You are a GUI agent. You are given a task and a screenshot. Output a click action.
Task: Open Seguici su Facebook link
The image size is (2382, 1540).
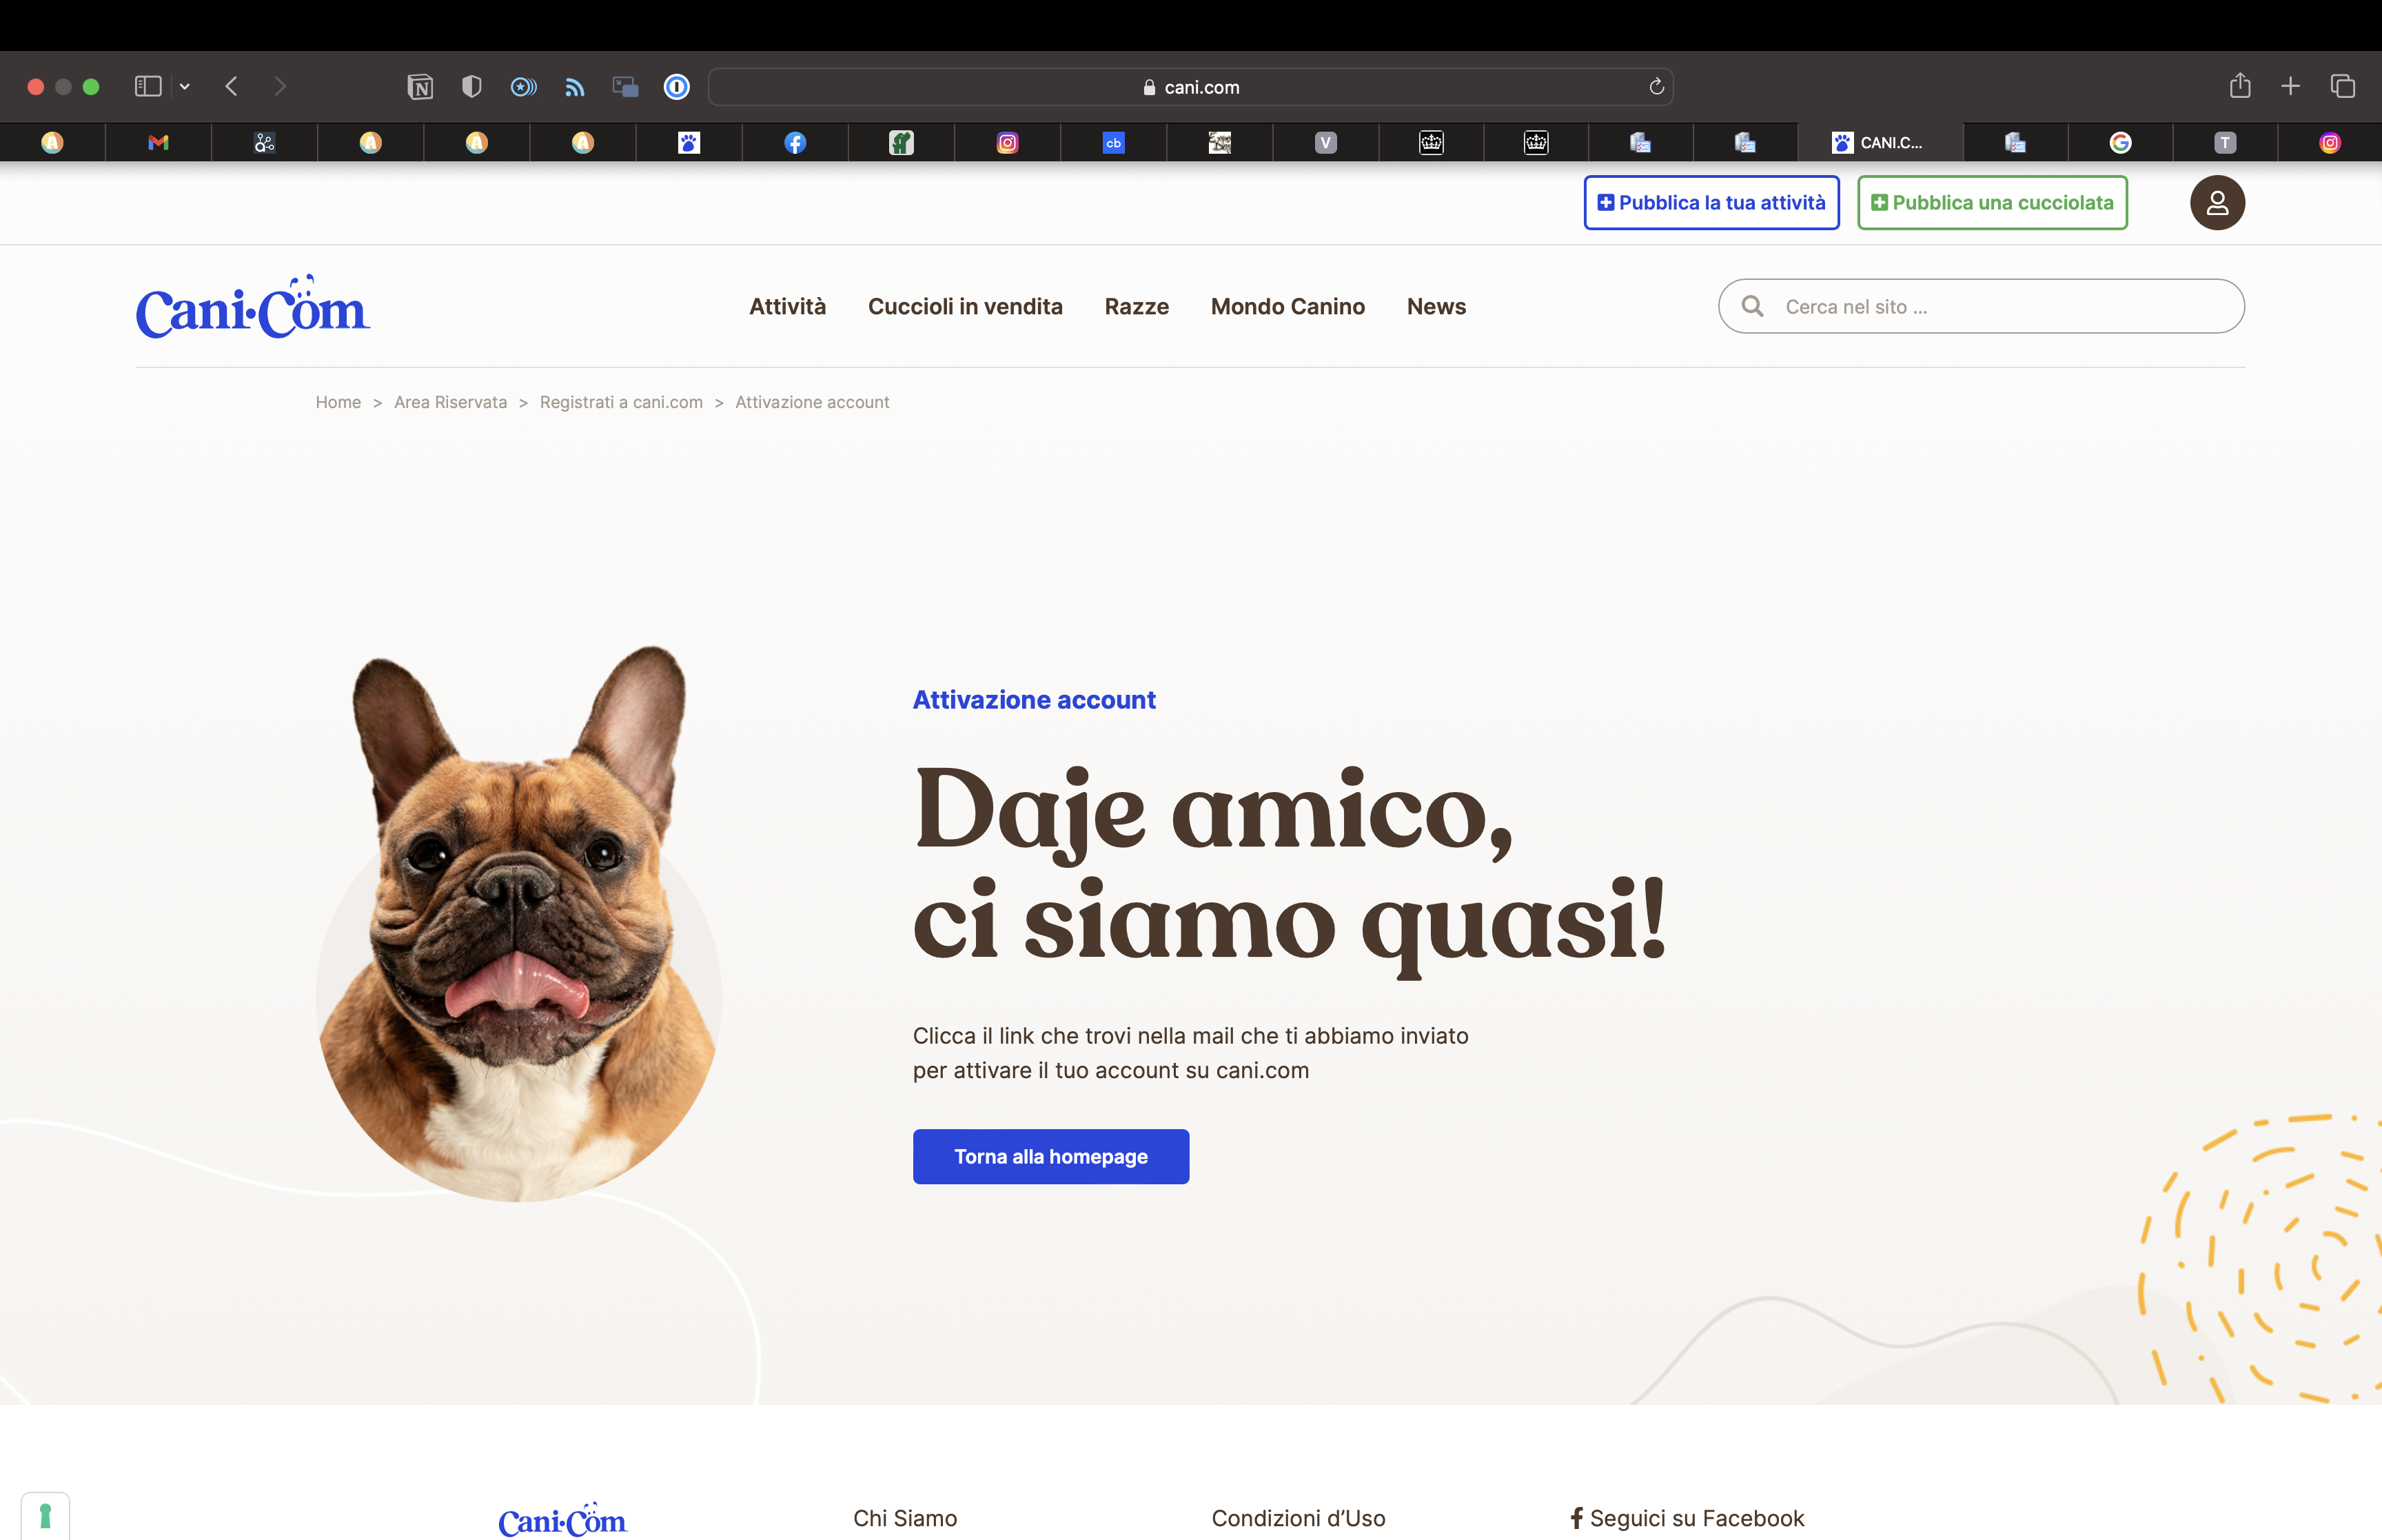click(1687, 1518)
